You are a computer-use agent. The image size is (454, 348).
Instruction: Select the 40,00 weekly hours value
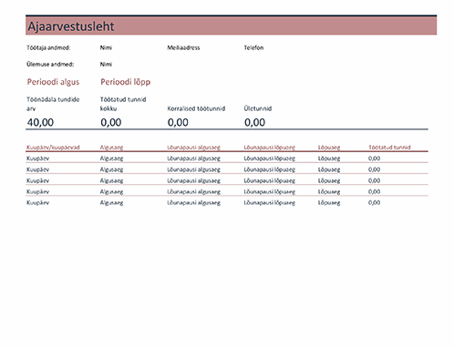[x=40, y=122]
